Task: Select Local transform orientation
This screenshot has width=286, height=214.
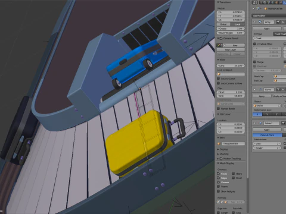Action: click(238, 24)
